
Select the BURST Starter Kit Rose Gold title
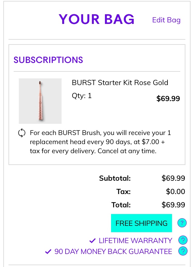pos(120,83)
